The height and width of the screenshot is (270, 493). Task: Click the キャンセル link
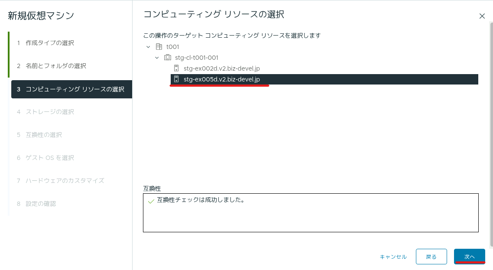click(x=393, y=257)
